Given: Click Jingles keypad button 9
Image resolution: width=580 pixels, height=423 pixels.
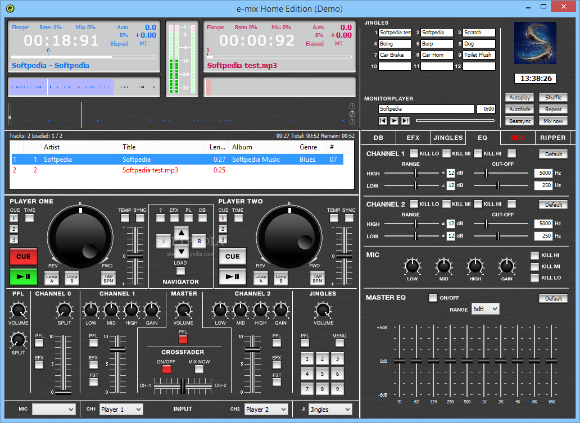Looking at the screenshot, I should point(337,389).
